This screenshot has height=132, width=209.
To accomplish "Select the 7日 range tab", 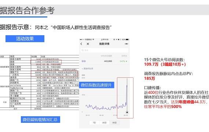I will tap(94, 122).
